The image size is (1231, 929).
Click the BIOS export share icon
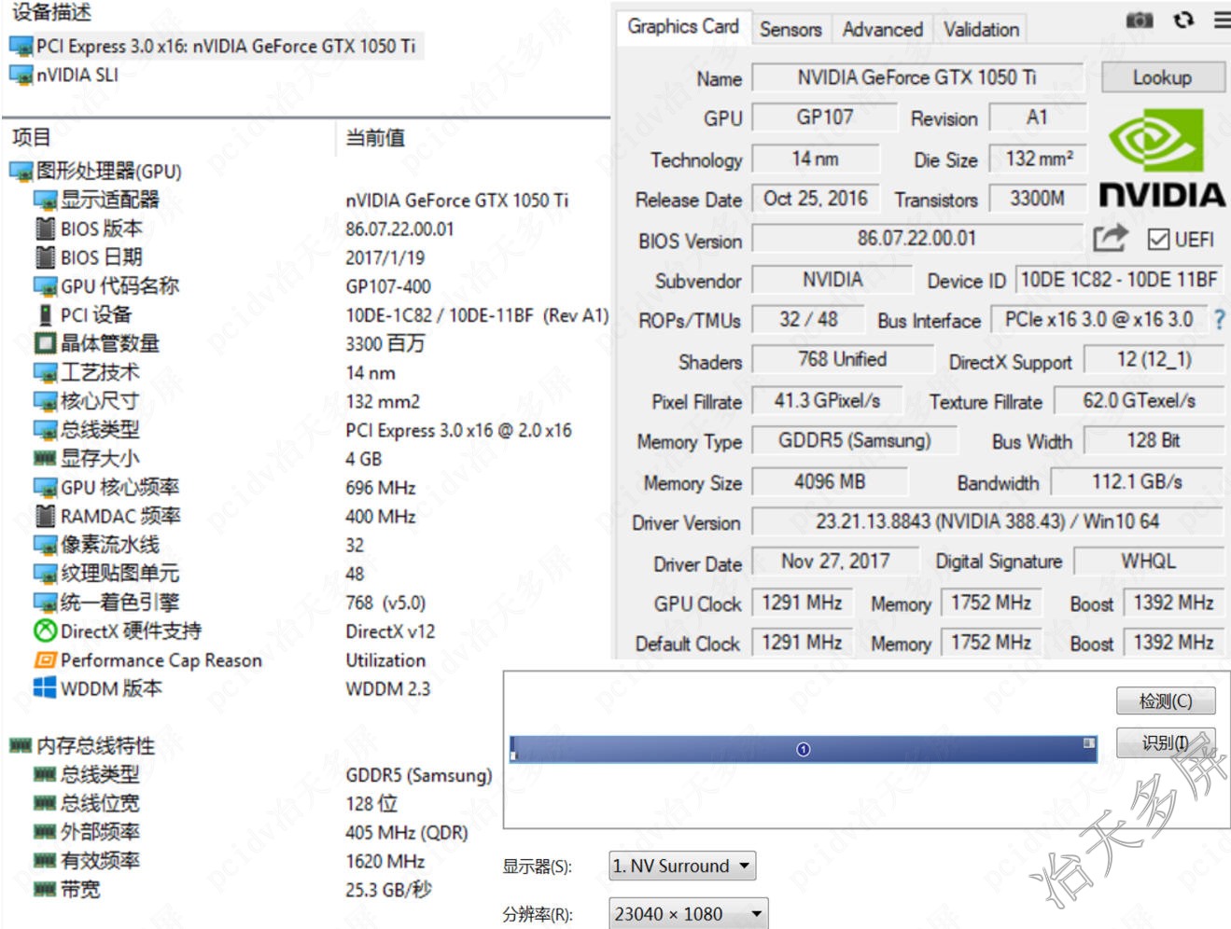(x=1111, y=239)
